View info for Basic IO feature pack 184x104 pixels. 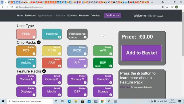[111, 83]
